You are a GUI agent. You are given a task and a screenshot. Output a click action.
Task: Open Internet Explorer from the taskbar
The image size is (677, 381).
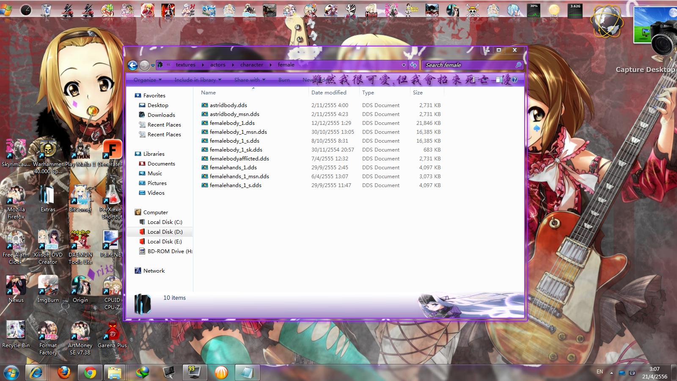[36, 373]
